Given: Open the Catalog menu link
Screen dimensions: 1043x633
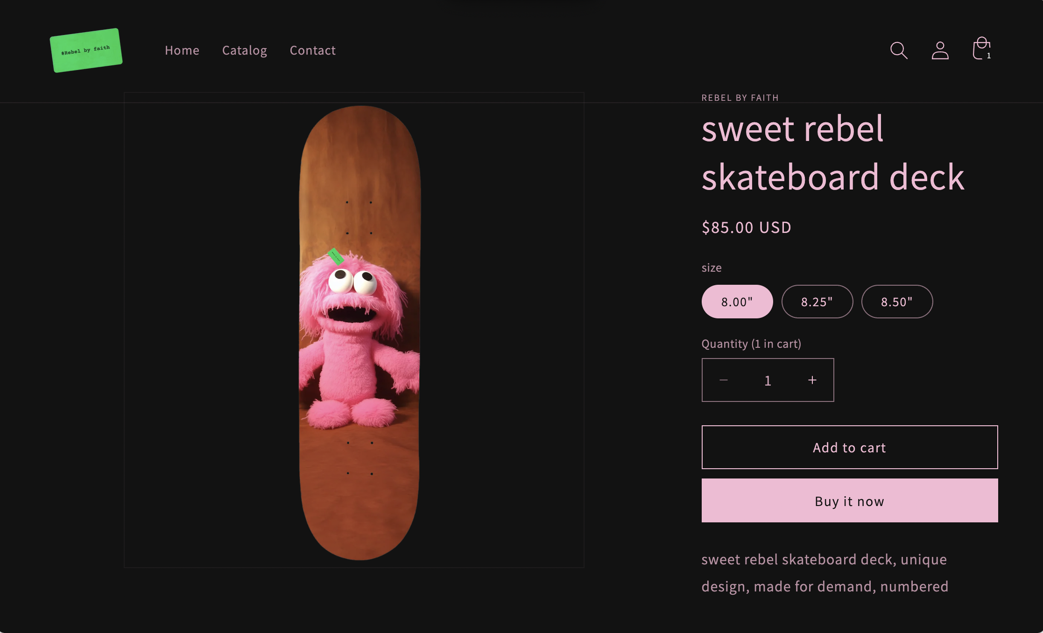Looking at the screenshot, I should [x=245, y=50].
